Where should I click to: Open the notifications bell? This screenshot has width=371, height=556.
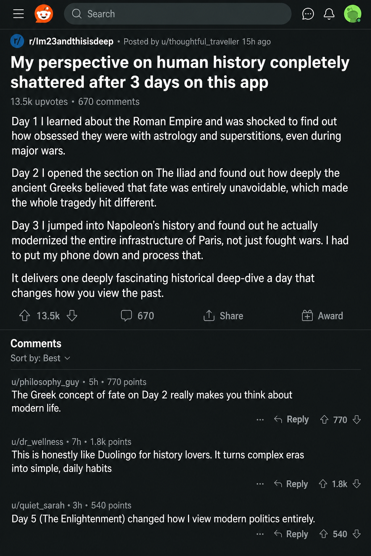click(329, 14)
